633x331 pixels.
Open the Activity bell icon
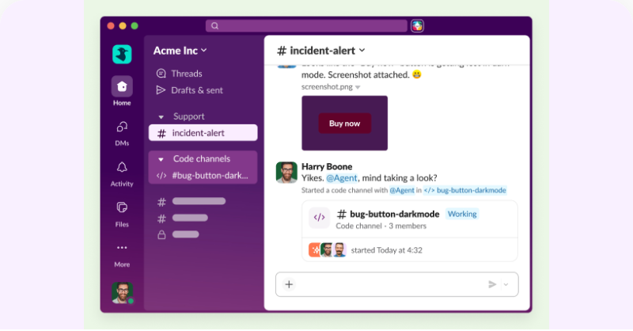[x=122, y=167]
